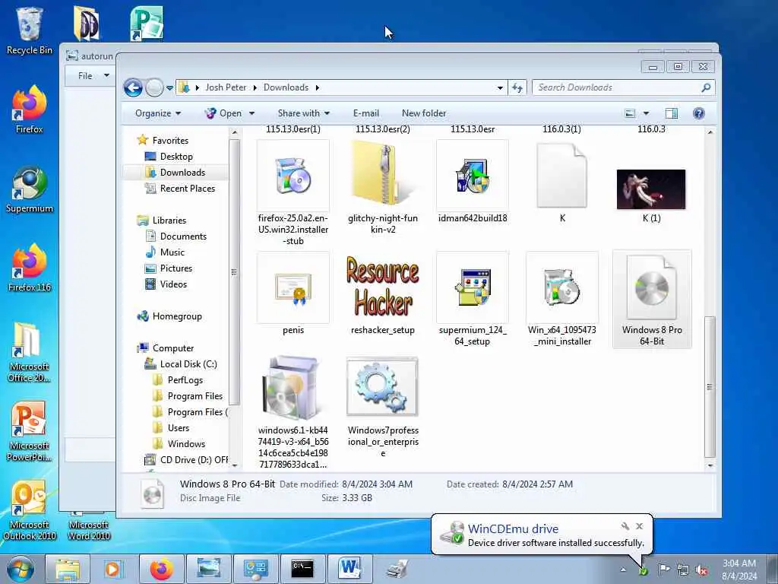Open the notification balloon options wrench
The width and height of the screenshot is (778, 584).
pyautogui.click(x=625, y=526)
